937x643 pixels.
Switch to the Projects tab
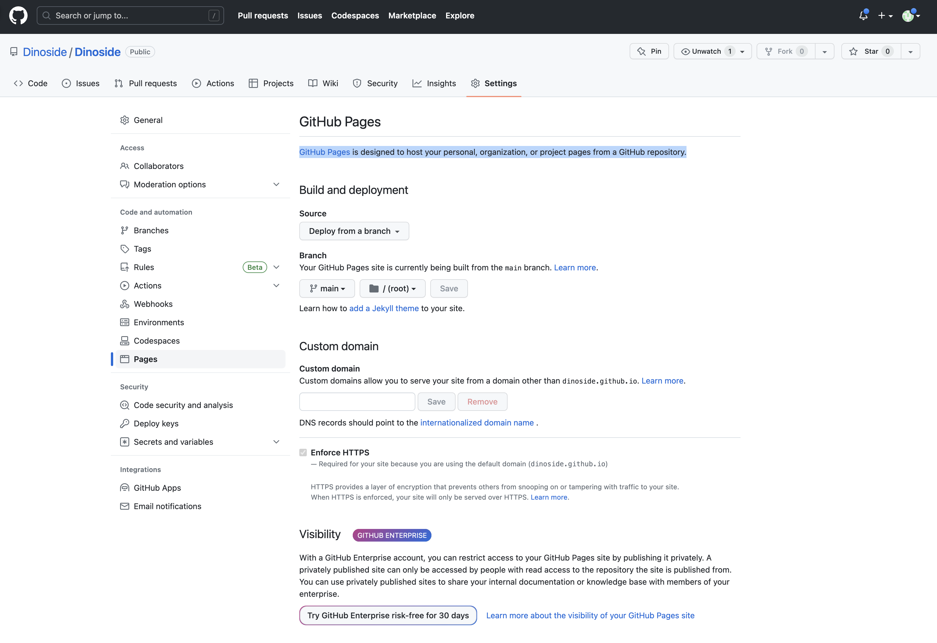271,84
